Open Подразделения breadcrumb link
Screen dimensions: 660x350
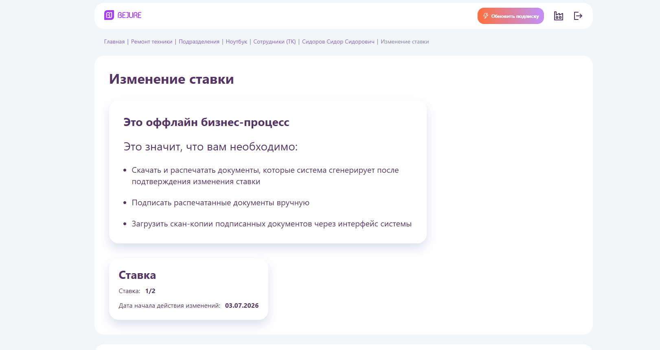coord(199,42)
